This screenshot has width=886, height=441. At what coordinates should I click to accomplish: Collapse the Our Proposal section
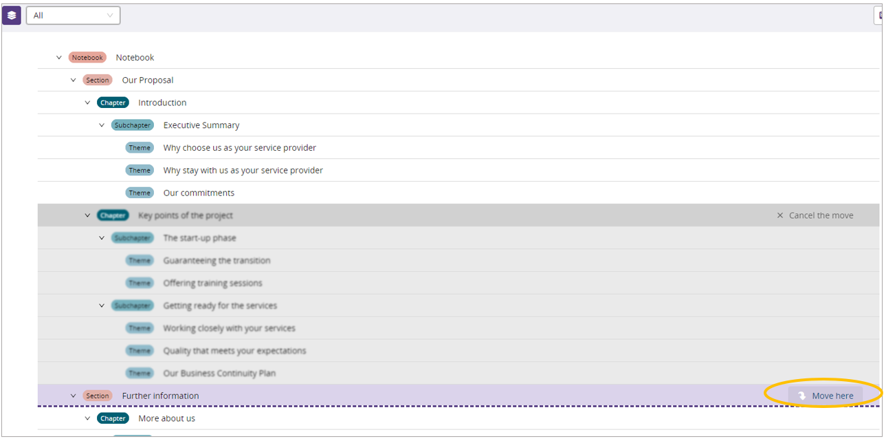[x=74, y=80]
